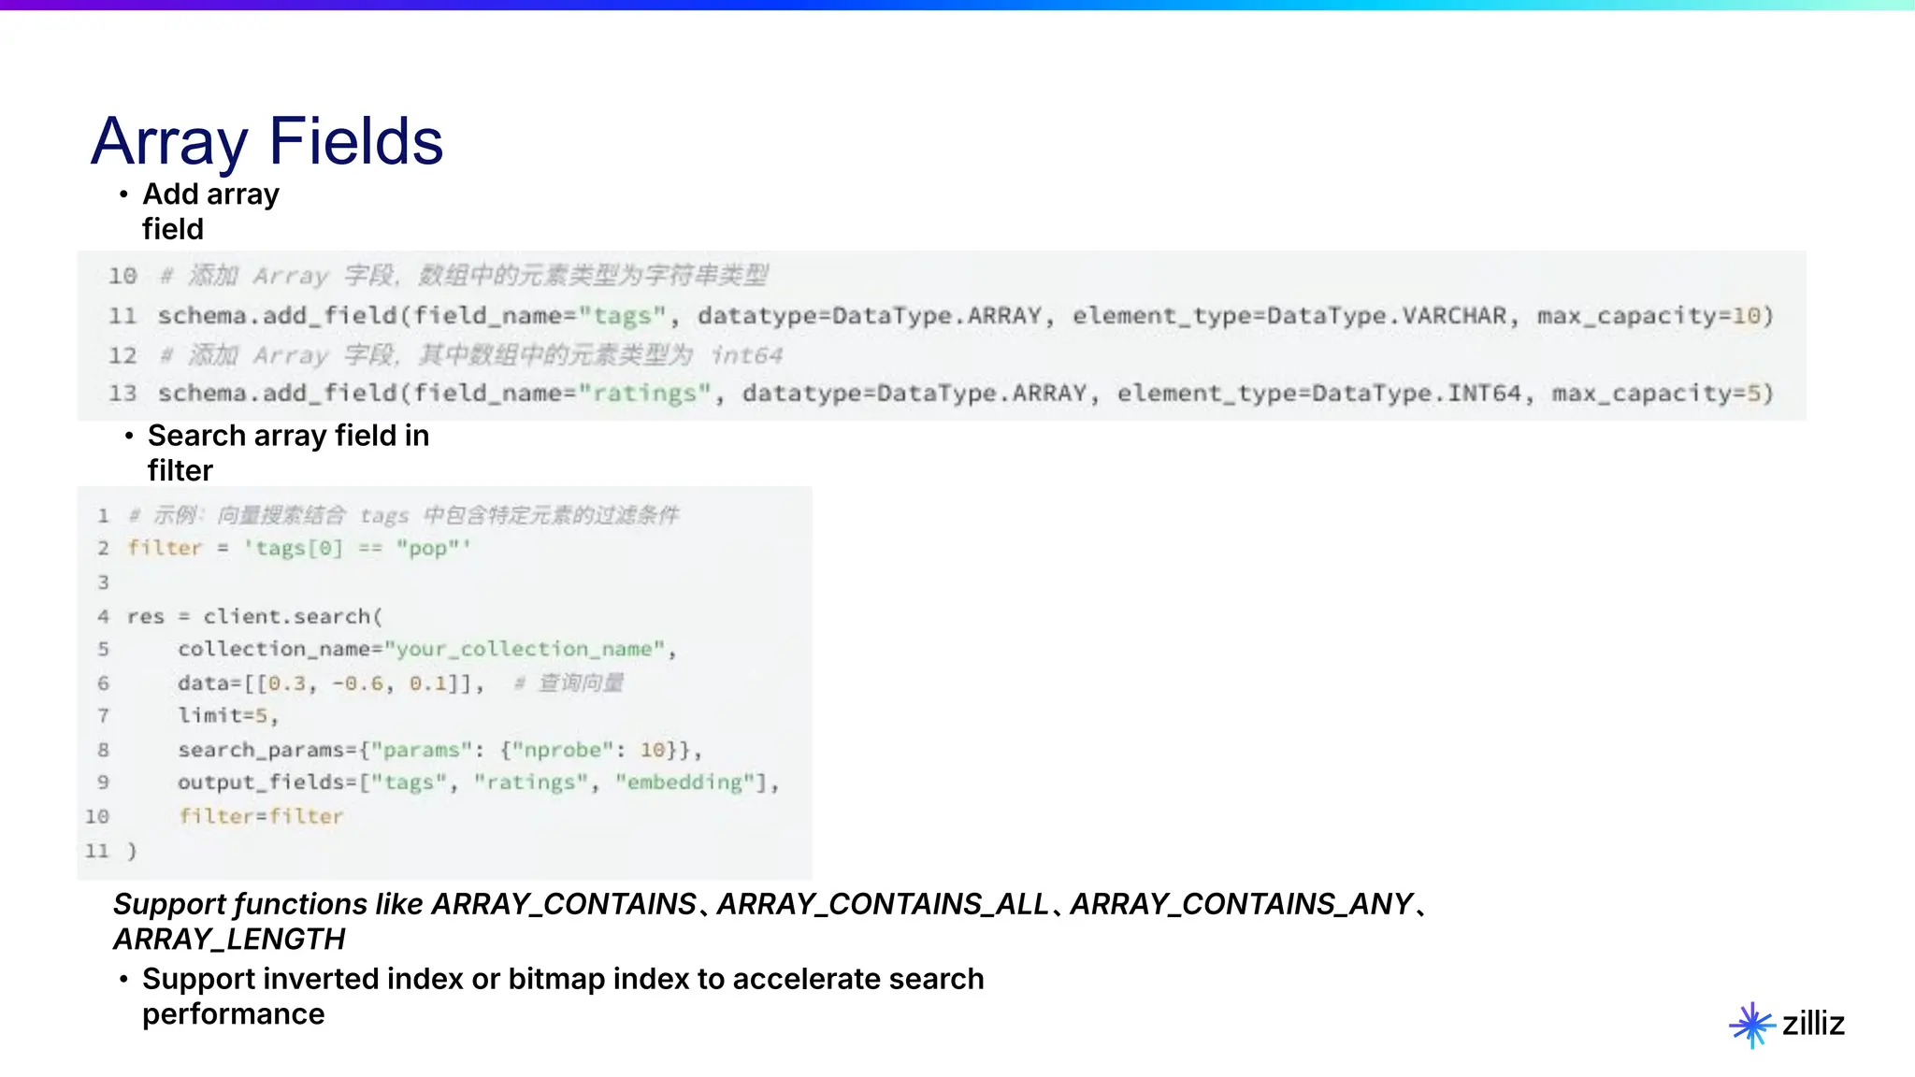Click the collection_name="your_collection_name" line

pyautogui.click(x=427, y=649)
